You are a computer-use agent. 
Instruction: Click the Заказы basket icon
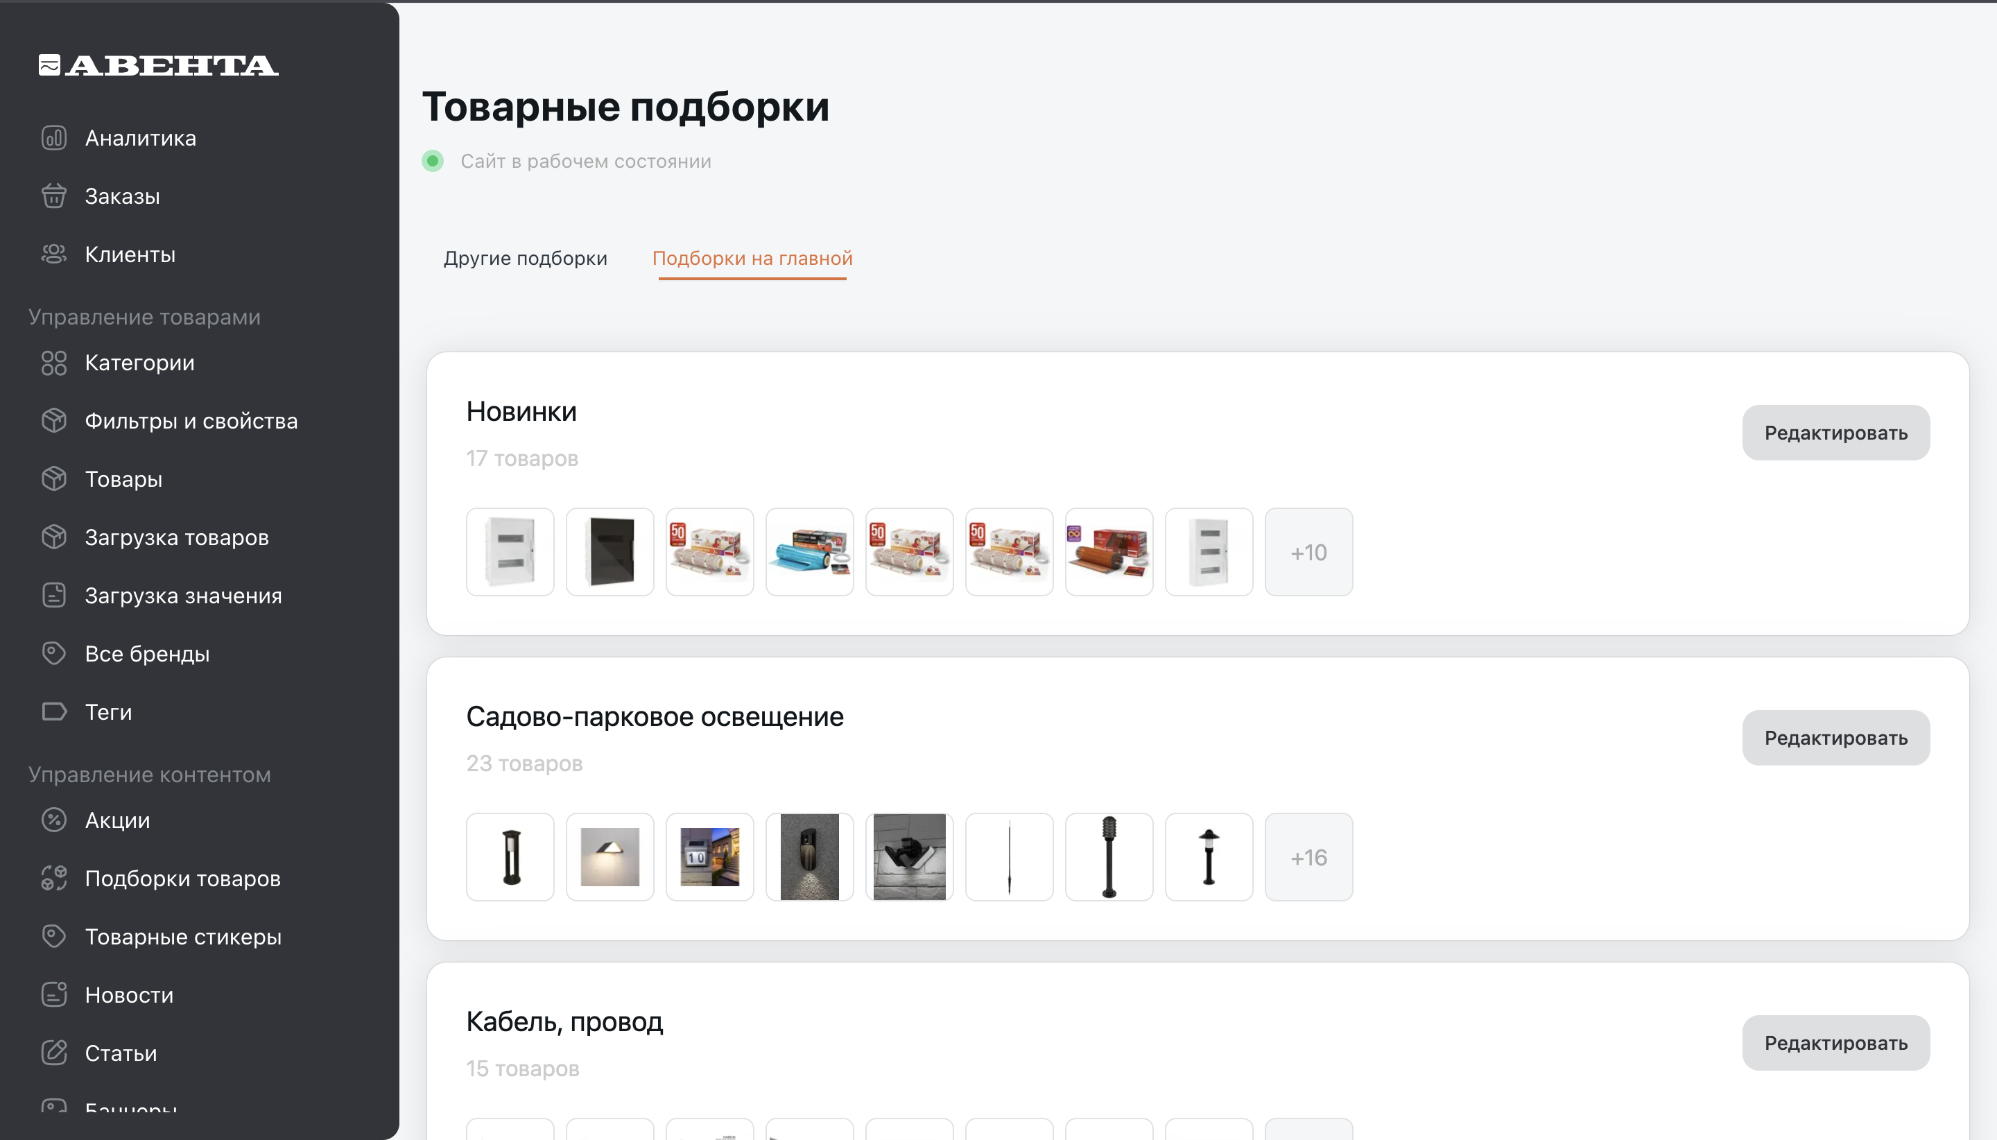(54, 196)
